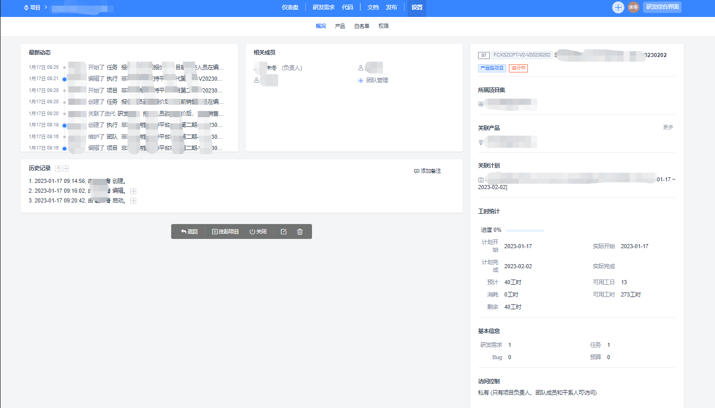Click 添加备注 to add a comment

click(x=428, y=171)
